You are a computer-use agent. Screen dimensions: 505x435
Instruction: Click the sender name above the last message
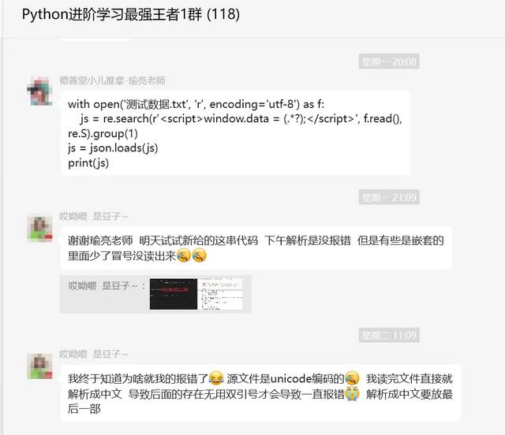94,355
